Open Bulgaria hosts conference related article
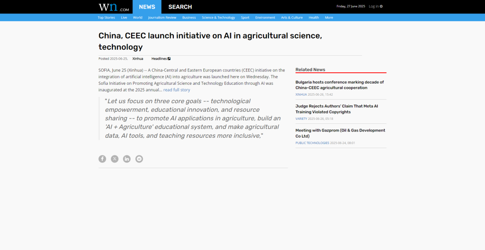 [339, 85]
